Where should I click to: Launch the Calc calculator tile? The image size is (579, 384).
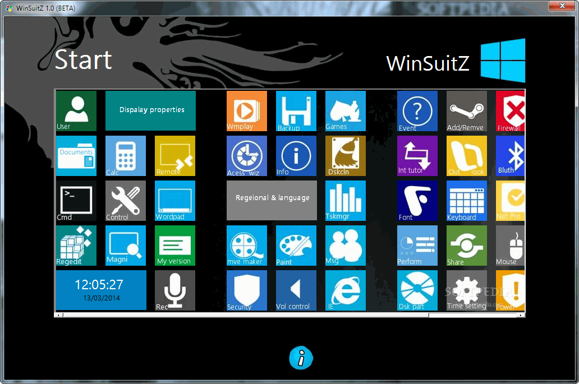click(126, 156)
